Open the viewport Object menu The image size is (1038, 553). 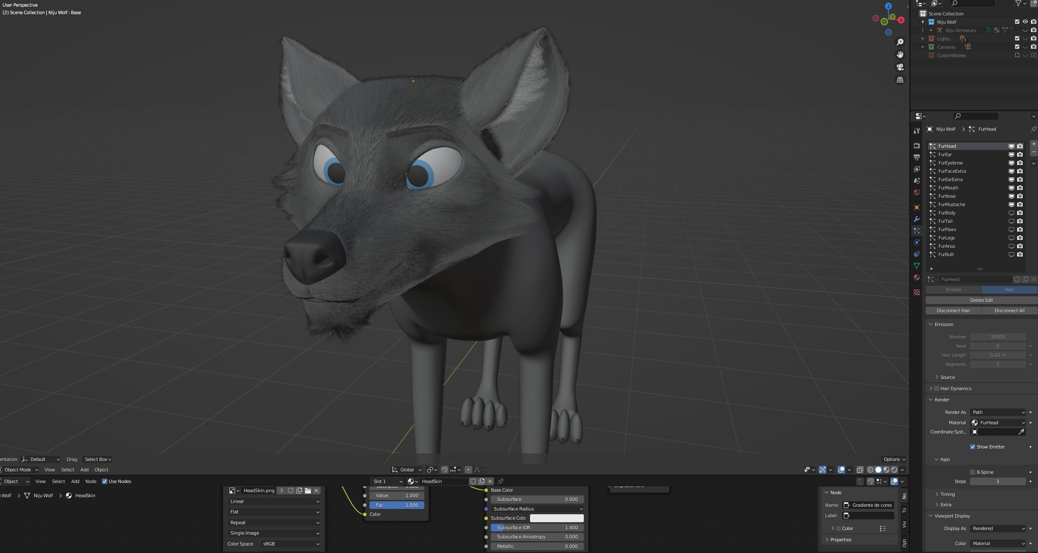click(101, 470)
